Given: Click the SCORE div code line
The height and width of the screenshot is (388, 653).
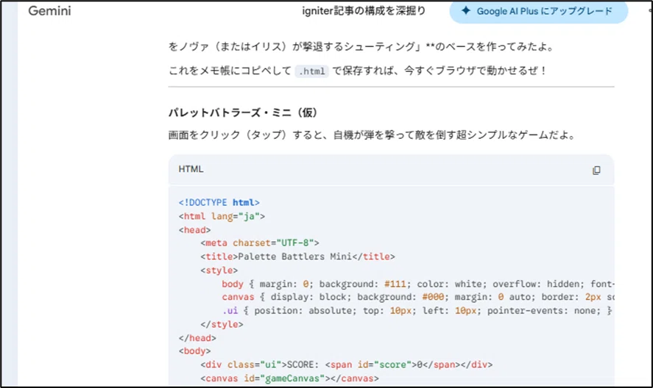Looking at the screenshot, I should (346, 364).
